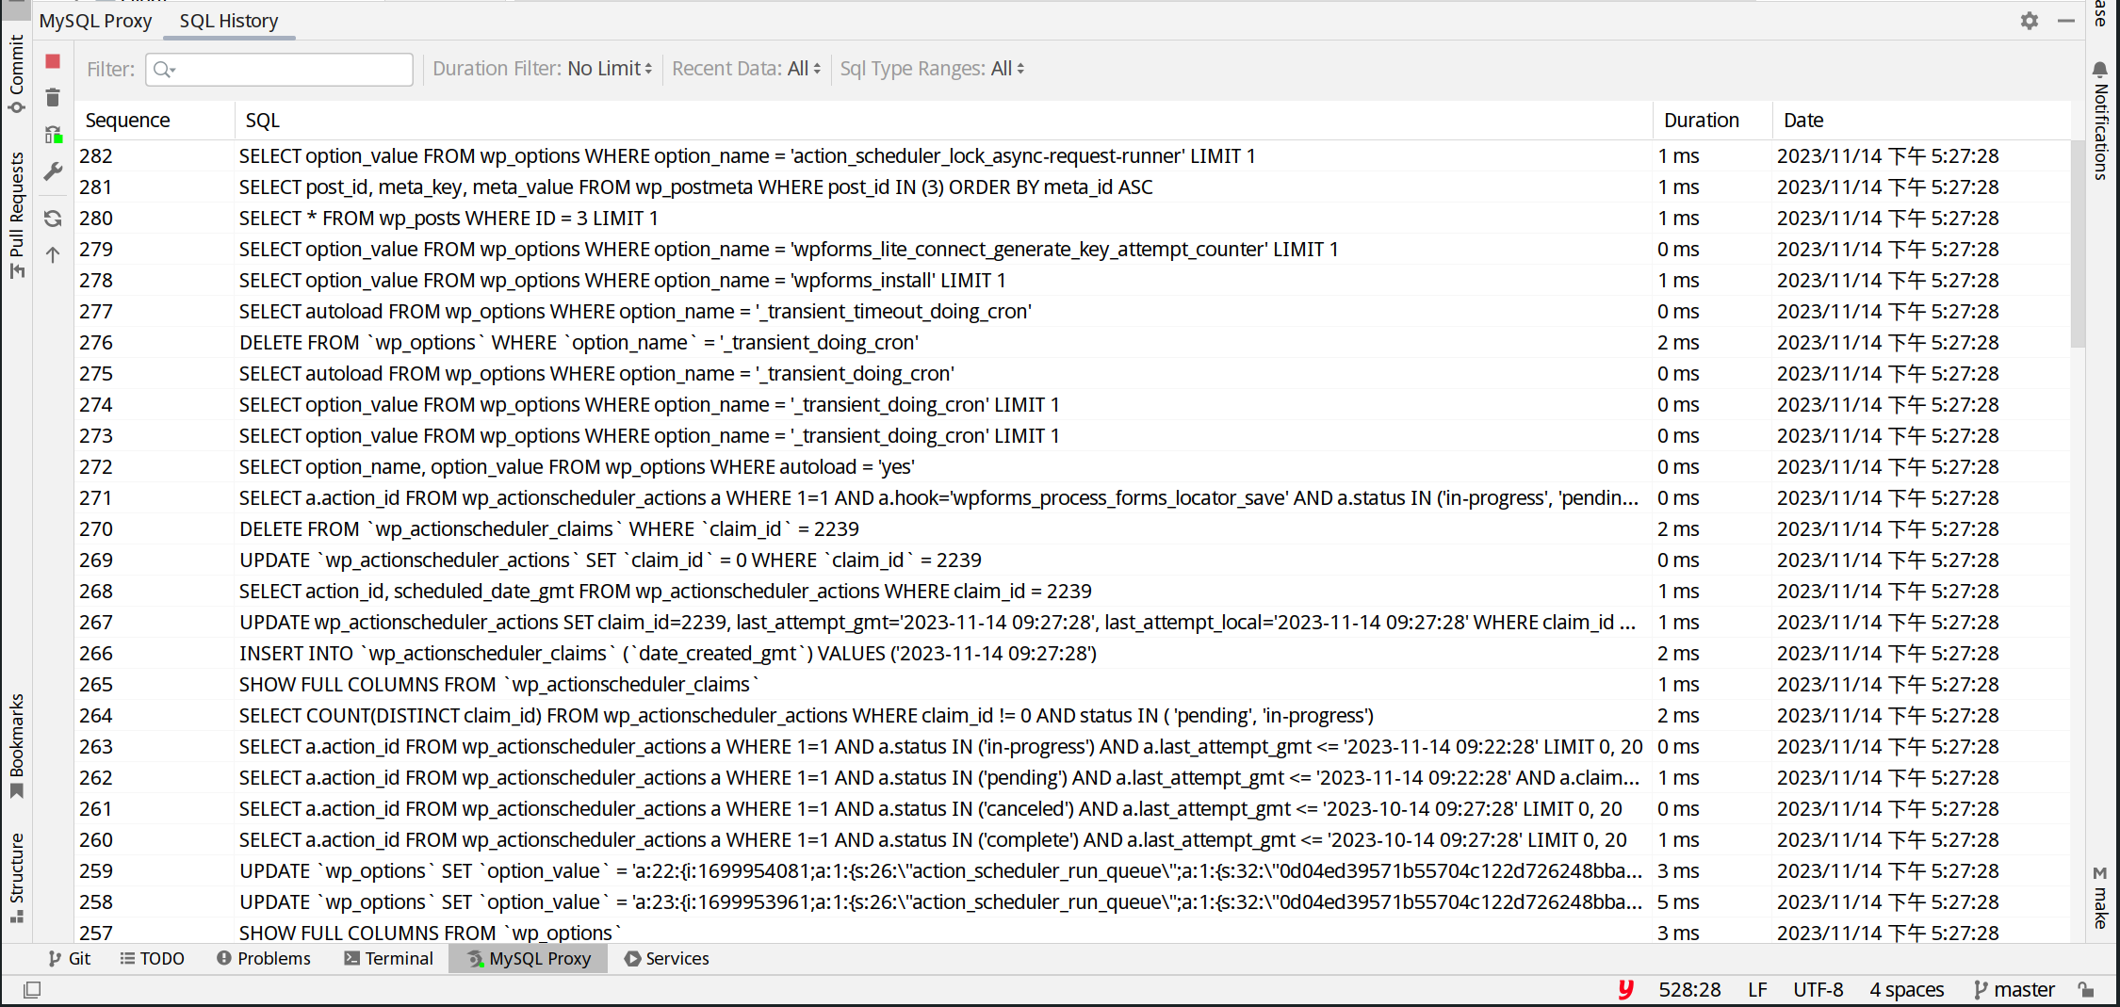Open the Notifications bell panel
The width and height of the screenshot is (2120, 1007).
pyautogui.click(x=2100, y=120)
